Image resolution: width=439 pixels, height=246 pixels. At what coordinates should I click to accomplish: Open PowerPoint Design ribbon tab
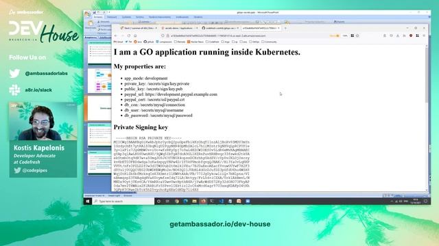pos(126,17)
